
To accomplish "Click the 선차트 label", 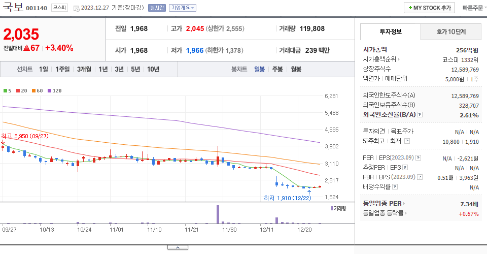I will tap(24, 69).
